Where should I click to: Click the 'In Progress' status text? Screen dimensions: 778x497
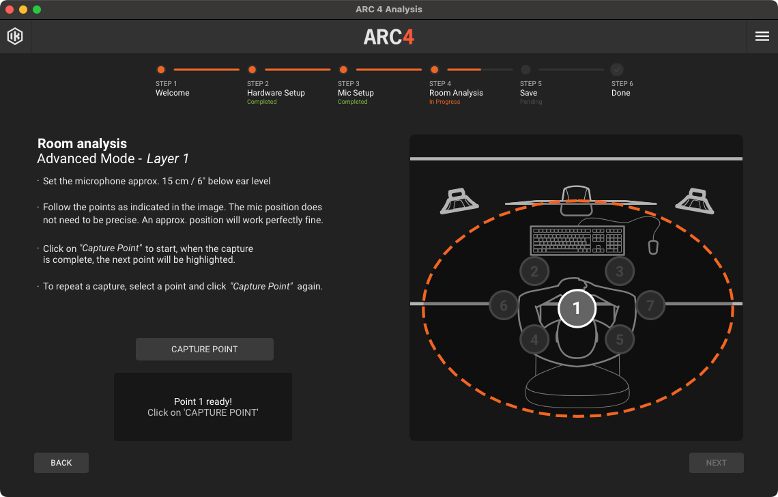444,102
